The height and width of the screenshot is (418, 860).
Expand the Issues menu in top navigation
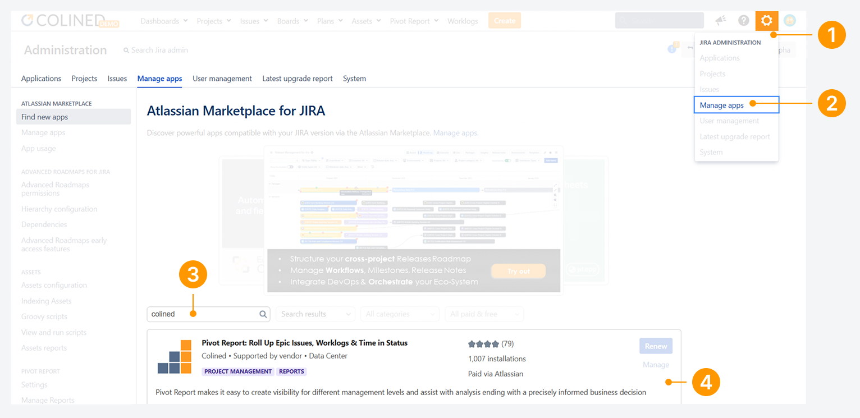click(254, 21)
